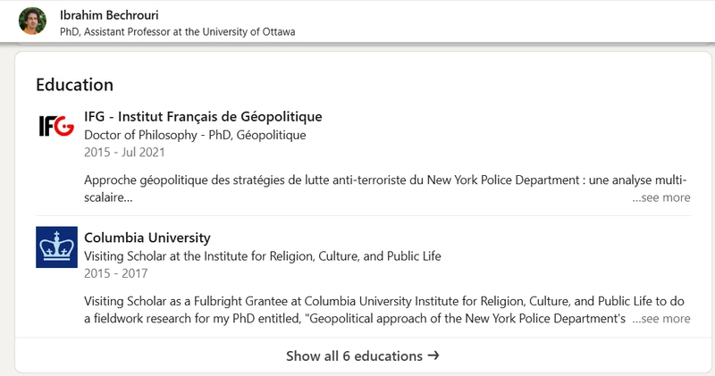Click the Approche géopolitique description text
Viewport: 715px width, 376px height.
[357, 180]
